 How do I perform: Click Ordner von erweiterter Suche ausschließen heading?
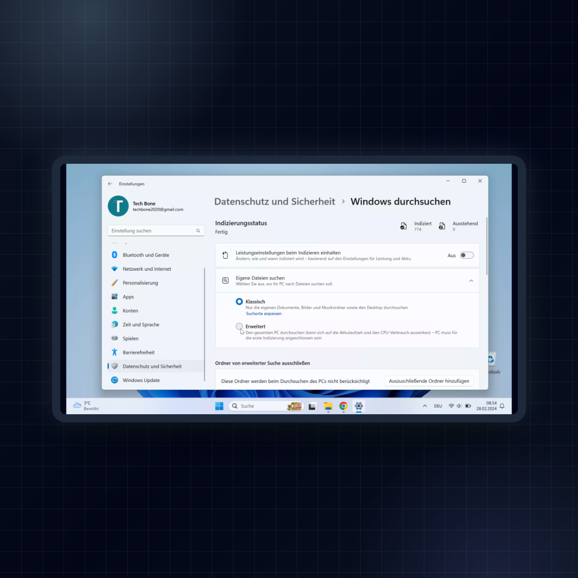(x=263, y=363)
